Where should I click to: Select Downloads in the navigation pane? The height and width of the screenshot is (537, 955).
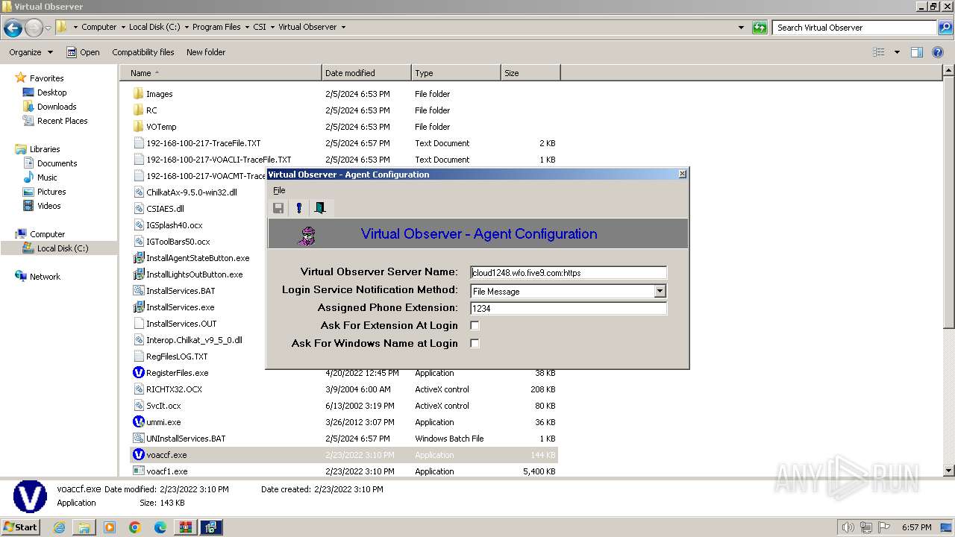[x=57, y=107]
